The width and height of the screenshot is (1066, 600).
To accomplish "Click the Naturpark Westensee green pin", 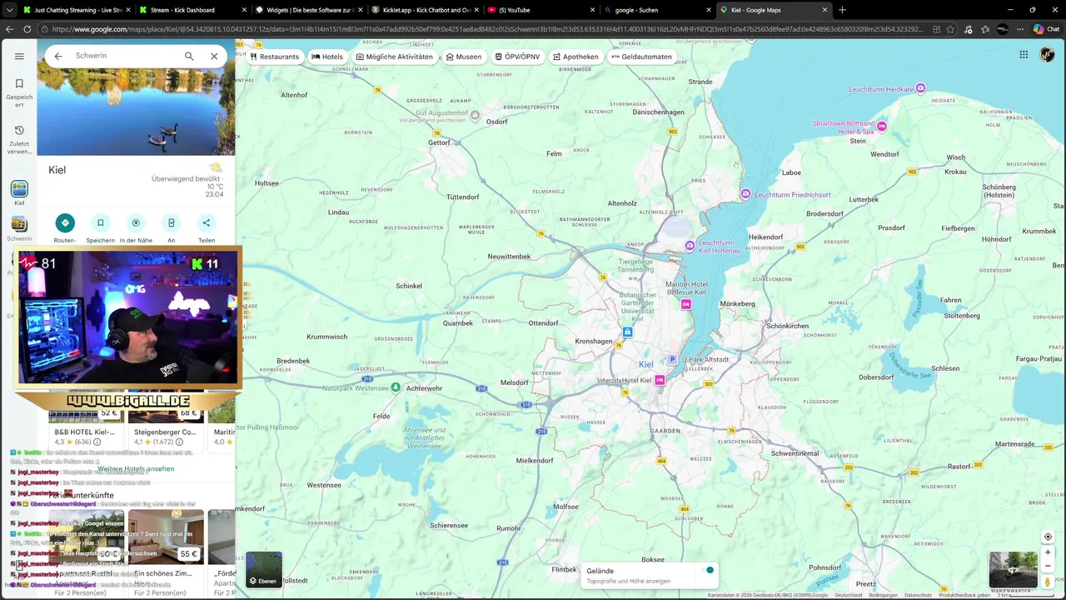I will pos(396,387).
